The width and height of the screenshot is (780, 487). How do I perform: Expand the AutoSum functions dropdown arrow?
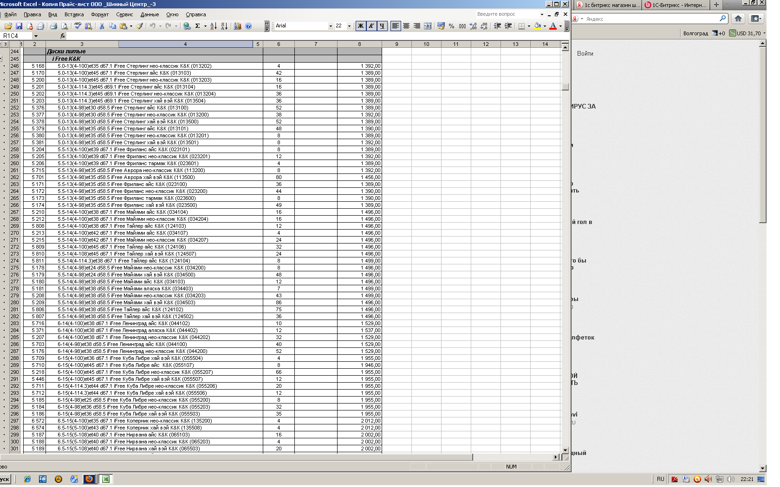point(205,26)
